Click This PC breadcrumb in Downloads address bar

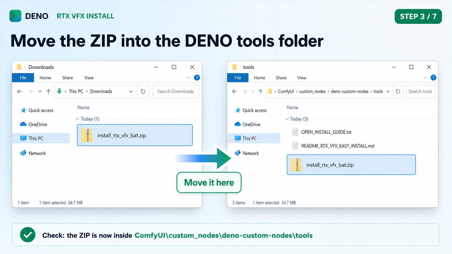pyautogui.click(x=76, y=92)
